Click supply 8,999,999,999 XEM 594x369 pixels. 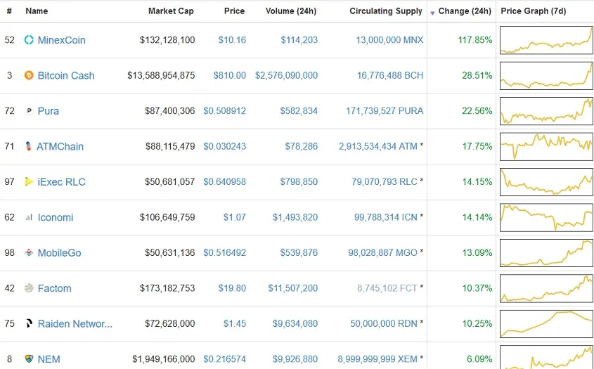377,358
